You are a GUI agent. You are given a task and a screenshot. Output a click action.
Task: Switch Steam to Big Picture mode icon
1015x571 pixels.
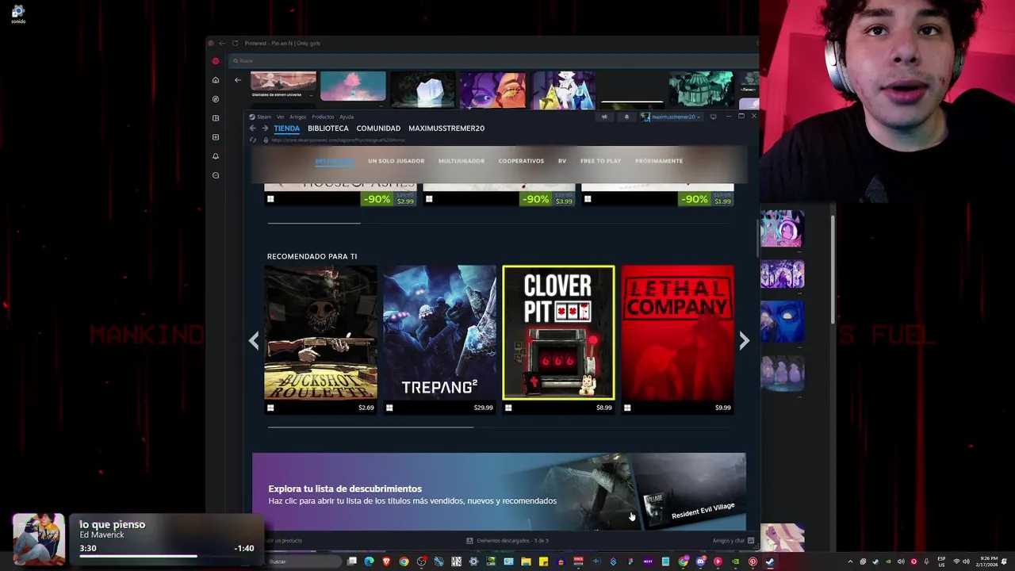pyautogui.click(x=713, y=117)
